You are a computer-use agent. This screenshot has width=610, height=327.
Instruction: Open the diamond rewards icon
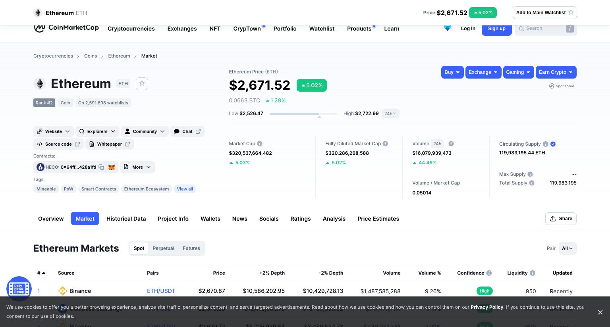(448, 28)
